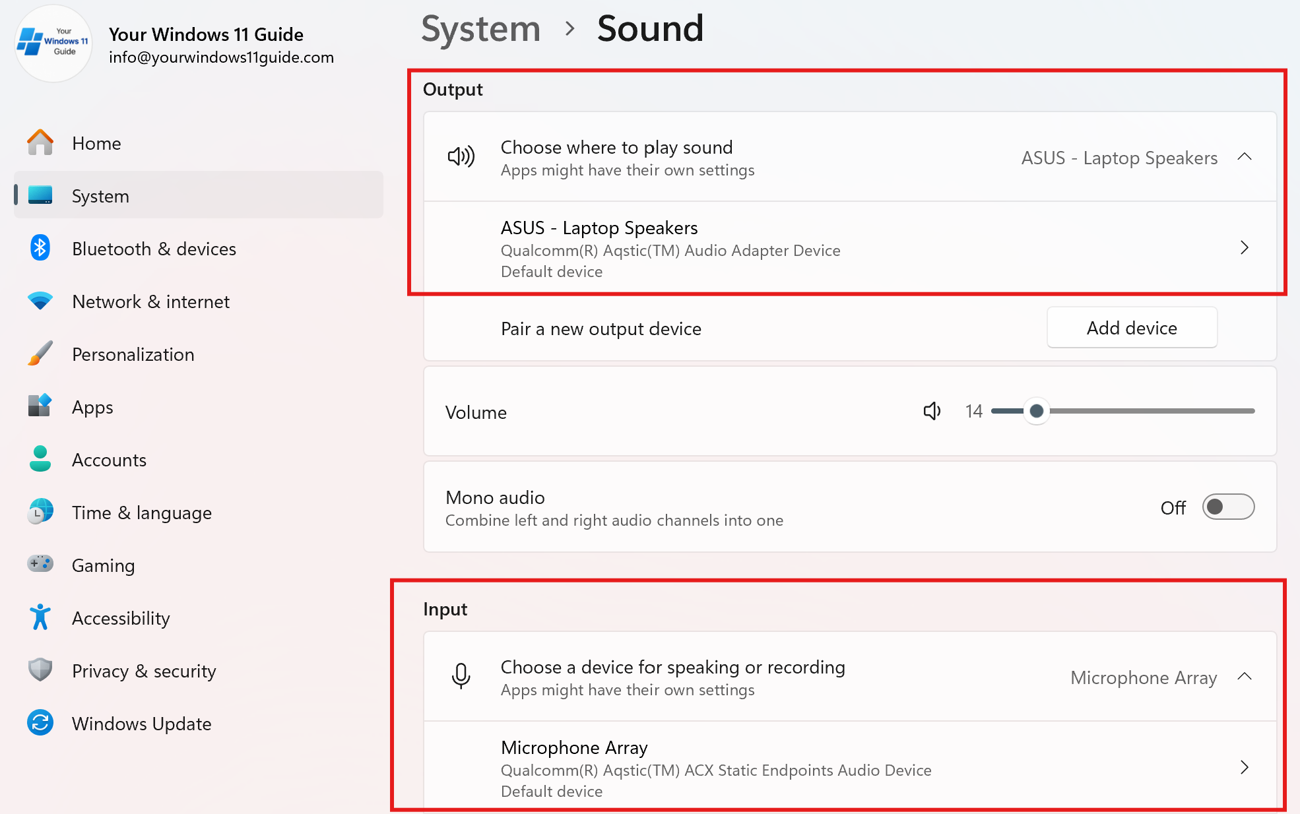Screen dimensions: 1300x814
Task: Click the volume value 14
Action: (974, 411)
